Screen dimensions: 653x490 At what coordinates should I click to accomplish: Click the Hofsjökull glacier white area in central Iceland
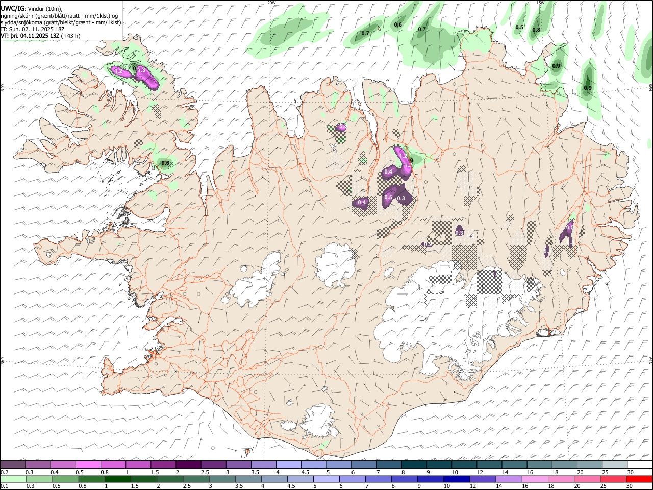tap(334, 265)
